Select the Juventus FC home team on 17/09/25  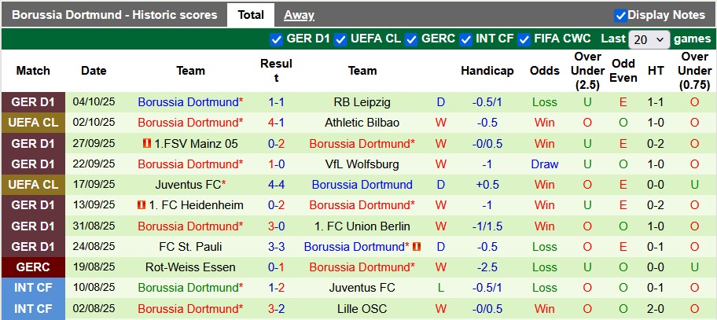pyautogui.click(x=189, y=185)
